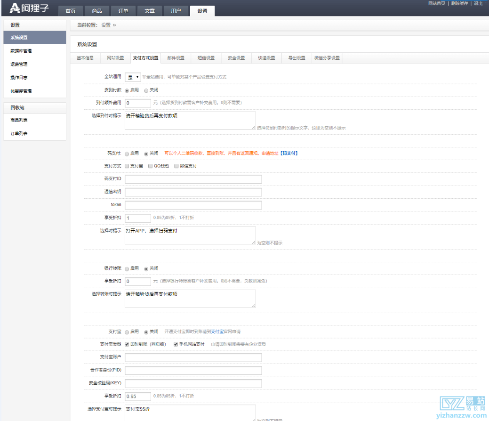Click the 阿狸子 logo

[x=29, y=8]
